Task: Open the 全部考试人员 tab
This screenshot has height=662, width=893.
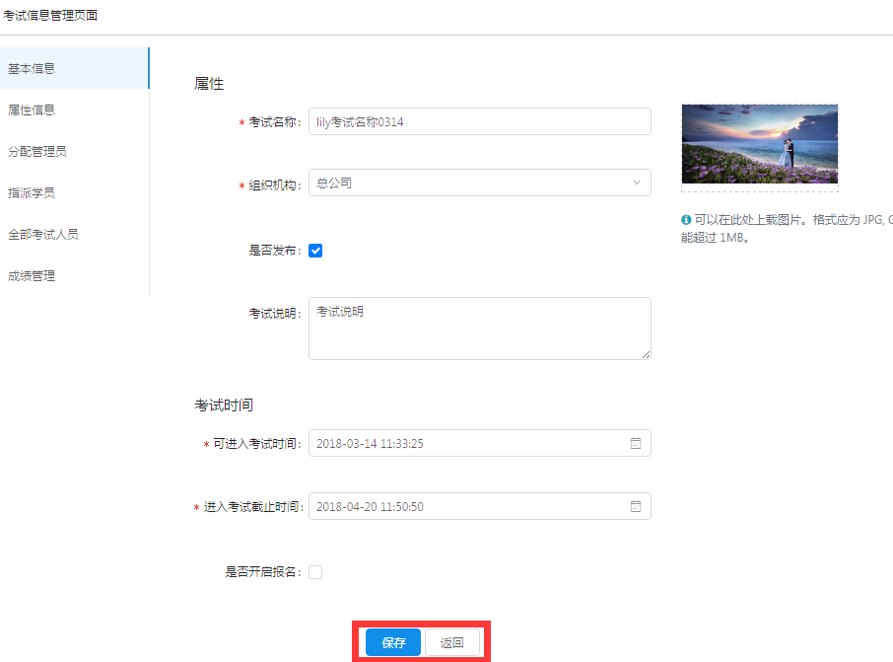Action: (43, 235)
